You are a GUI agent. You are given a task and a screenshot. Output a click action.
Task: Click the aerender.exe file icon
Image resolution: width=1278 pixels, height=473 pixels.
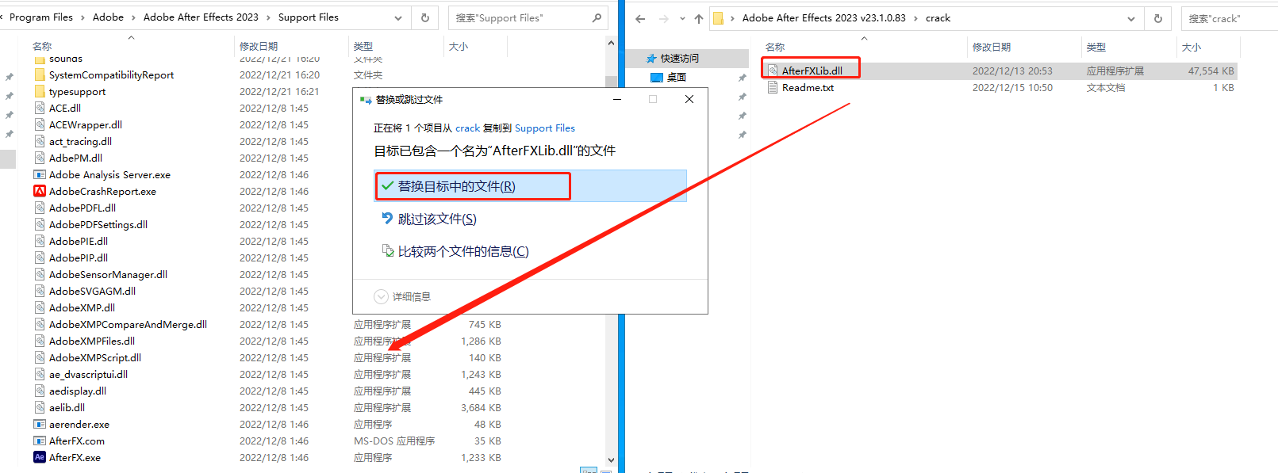pos(40,424)
